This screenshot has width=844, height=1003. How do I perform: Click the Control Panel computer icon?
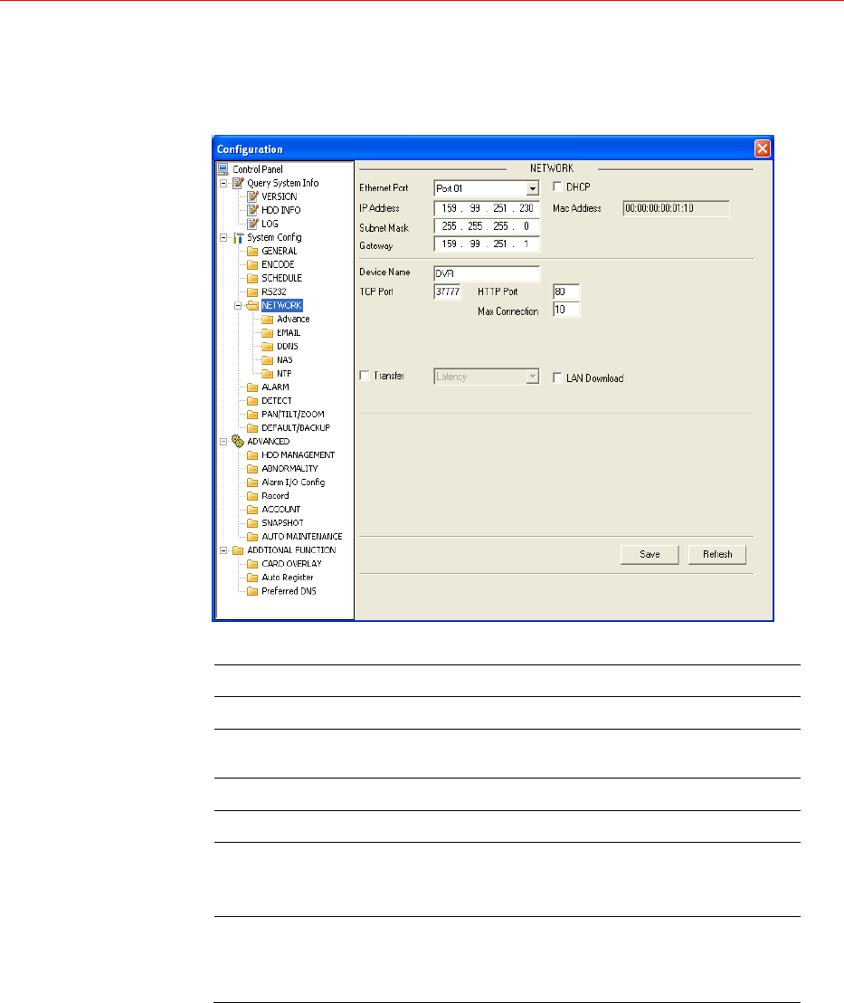tap(223, 169)
